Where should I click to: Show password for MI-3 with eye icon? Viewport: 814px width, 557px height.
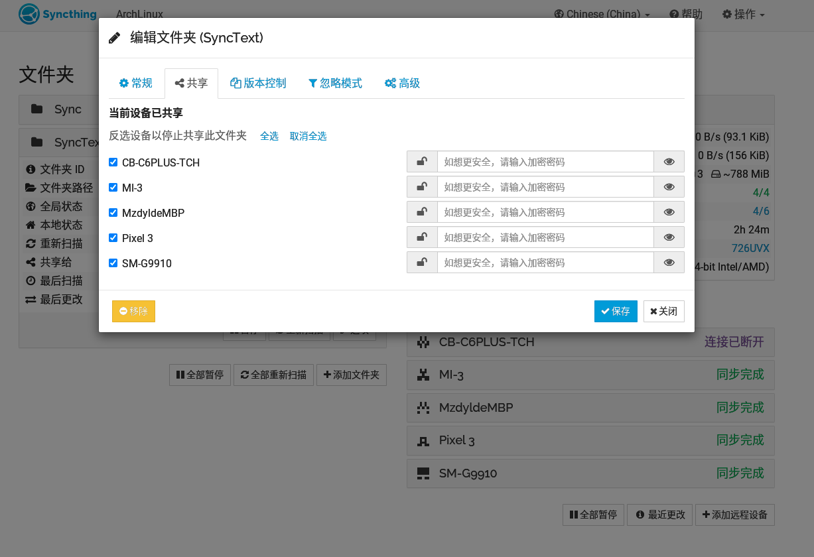[x=669, y=186]
